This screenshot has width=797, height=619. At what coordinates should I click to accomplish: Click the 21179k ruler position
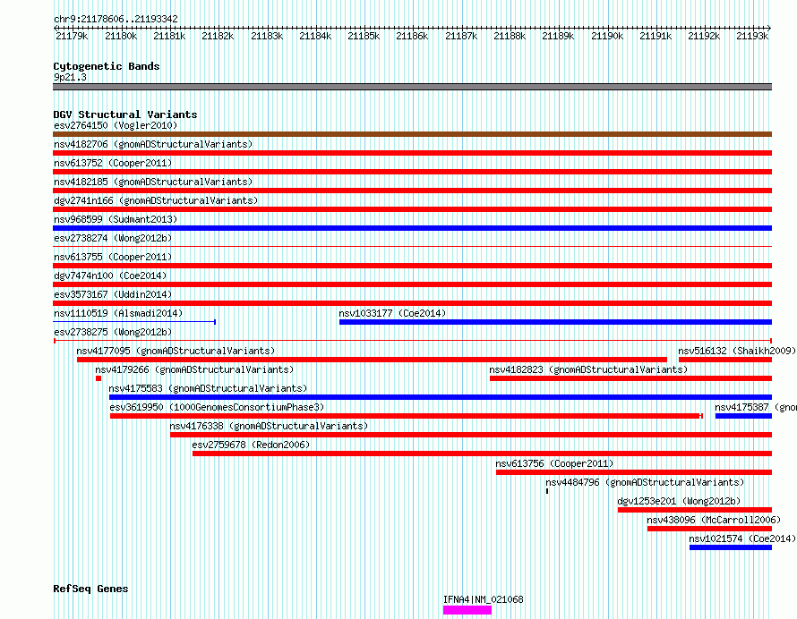pyautogui.click(x=72, y=36)
